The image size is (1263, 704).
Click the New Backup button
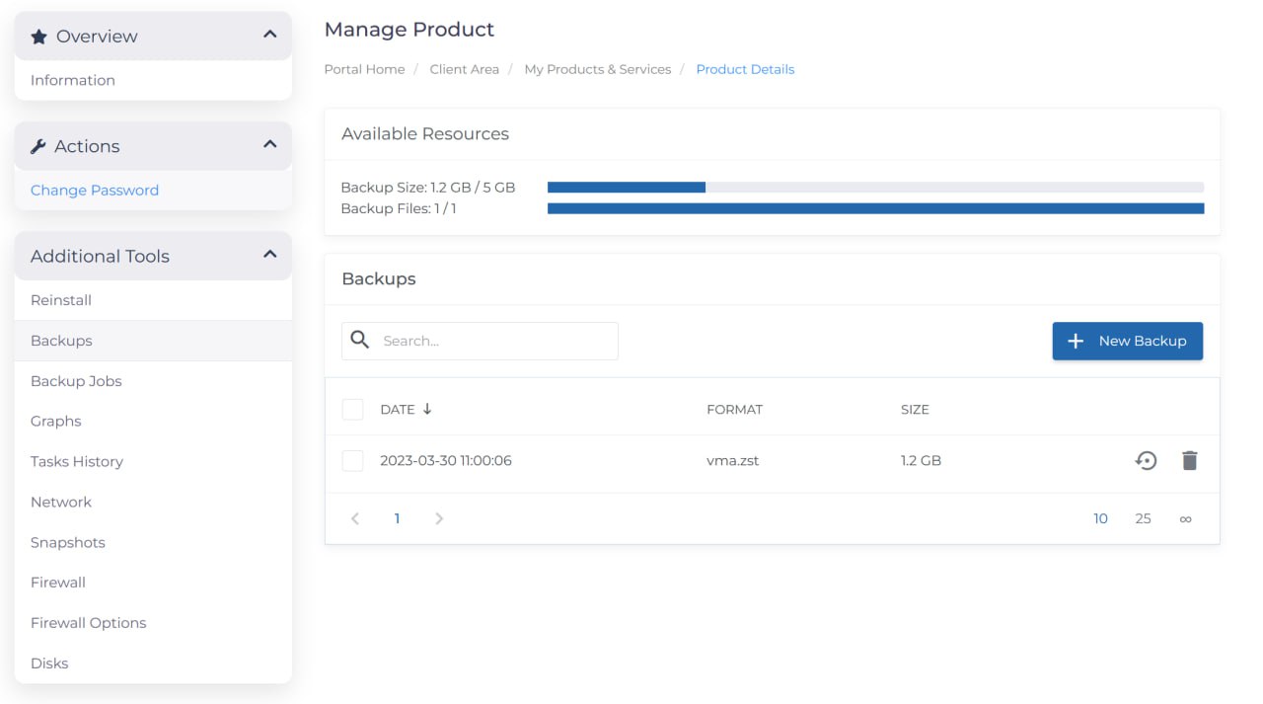(1127, 341)
